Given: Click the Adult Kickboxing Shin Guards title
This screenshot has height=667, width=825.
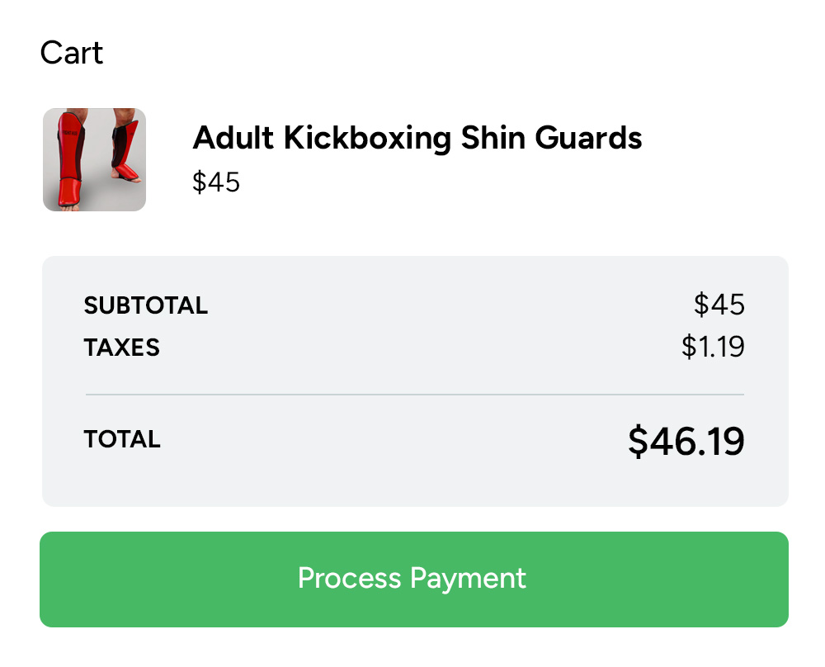Looking at the screenshot, I should (417, 138).
